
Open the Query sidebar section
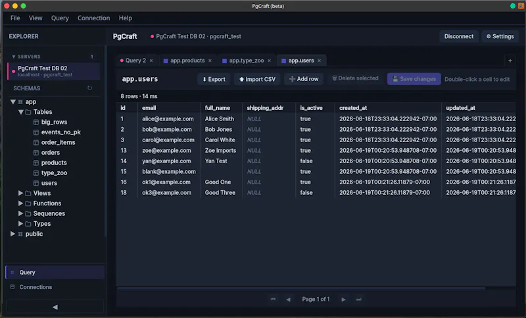pyautogui.click(x=55, y=273)
